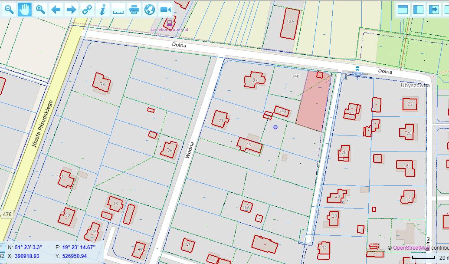The width and height of the screenshot is (449, 264).
Task: Click building number 38
Action: [102, 84]
